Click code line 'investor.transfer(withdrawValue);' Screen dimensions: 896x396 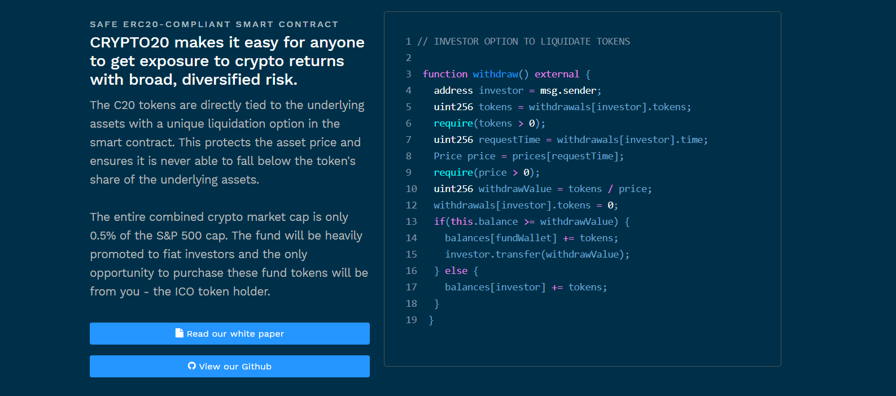pyautogui.click(x=537, y=254)
